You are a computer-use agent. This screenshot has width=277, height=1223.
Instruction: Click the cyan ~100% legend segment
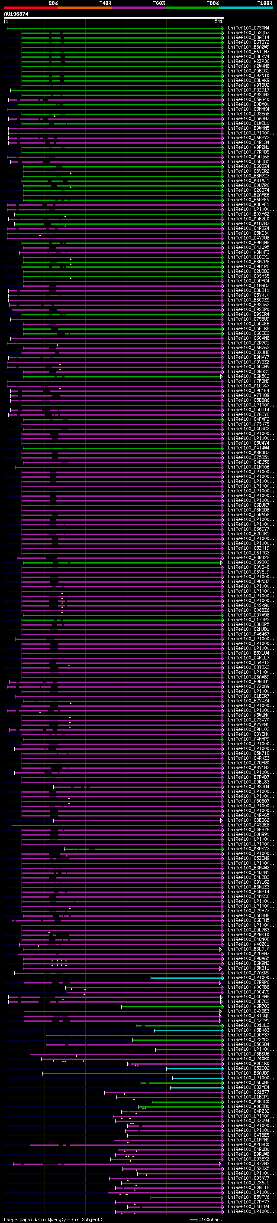click(246, 8)
